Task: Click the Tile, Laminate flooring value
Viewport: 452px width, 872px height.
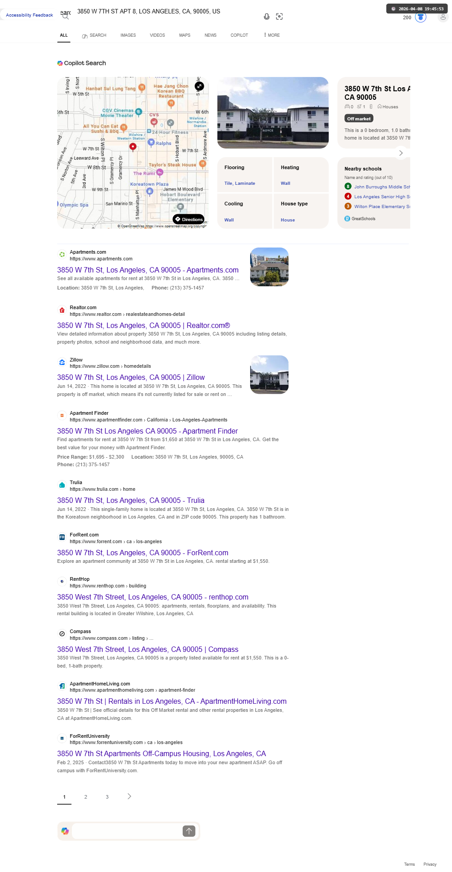Action: click(x=240, y=183)
